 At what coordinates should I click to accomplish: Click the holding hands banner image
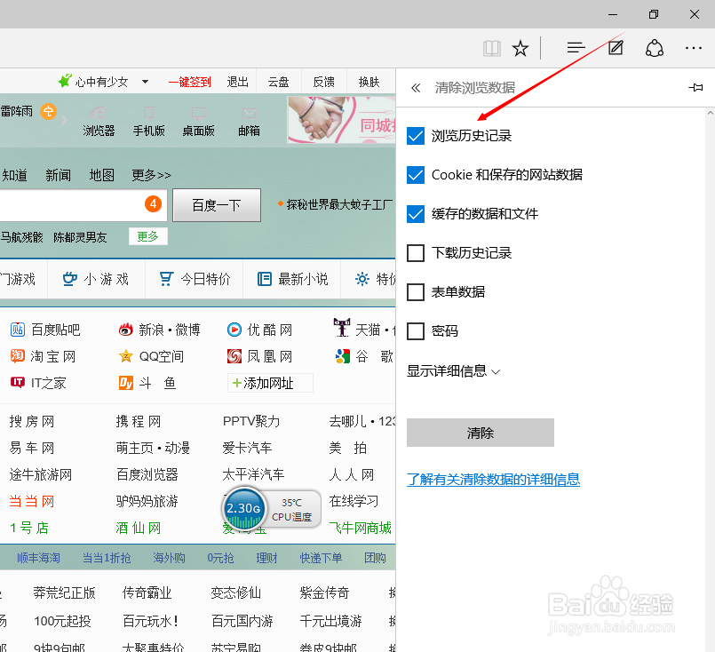click(x=341, y=120)
